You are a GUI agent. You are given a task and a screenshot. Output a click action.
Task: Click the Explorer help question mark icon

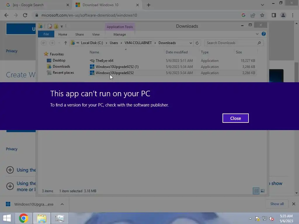[264, 34]
